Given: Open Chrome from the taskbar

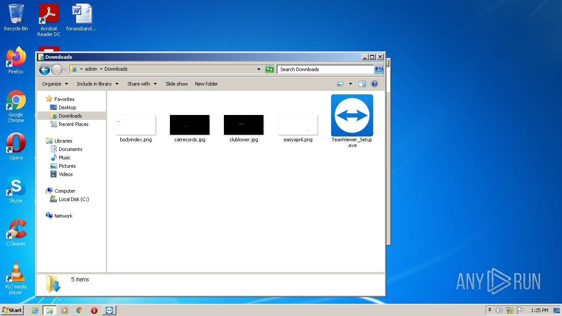Looking at the screenshot, I should pyautogui.click(x=79, y=310).
